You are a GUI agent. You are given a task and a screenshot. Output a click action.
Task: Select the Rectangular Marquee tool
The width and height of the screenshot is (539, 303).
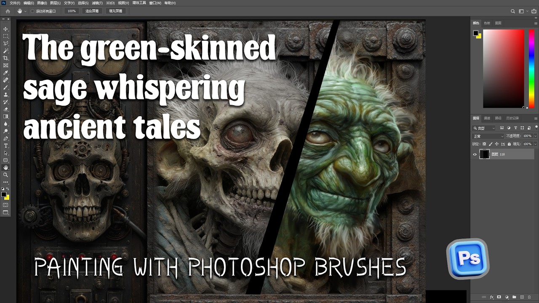(x=6, y=36)
